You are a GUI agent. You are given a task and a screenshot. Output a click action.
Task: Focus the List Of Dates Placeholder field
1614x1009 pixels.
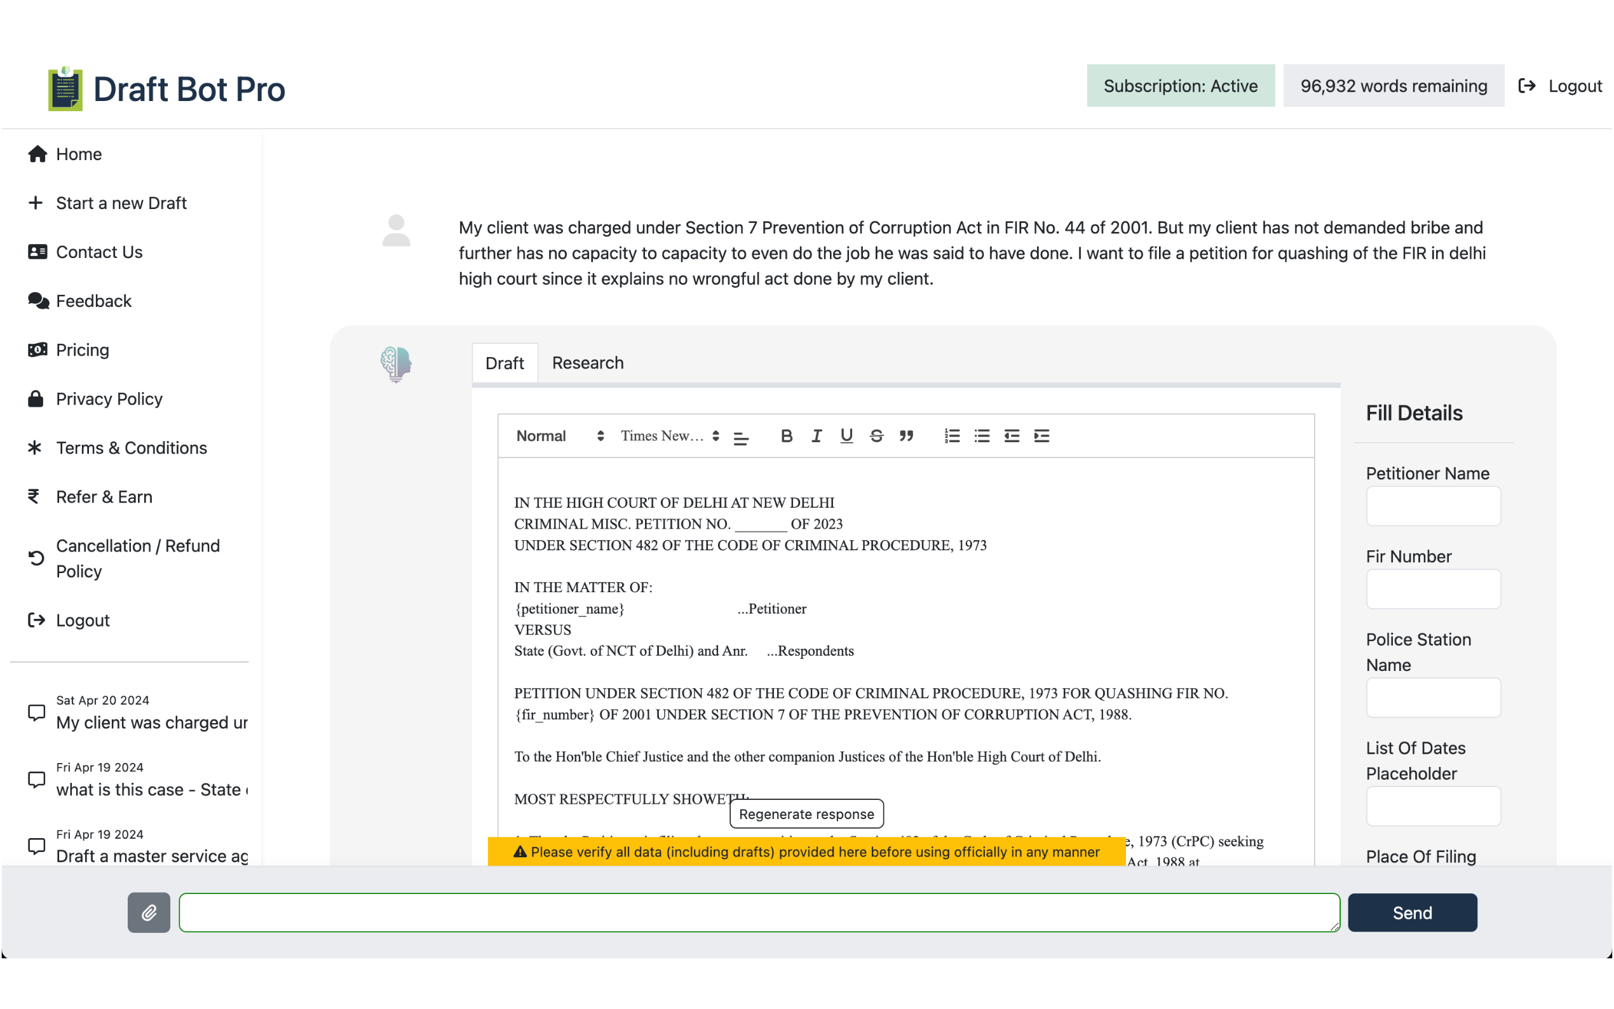(x=1433, y=806)
